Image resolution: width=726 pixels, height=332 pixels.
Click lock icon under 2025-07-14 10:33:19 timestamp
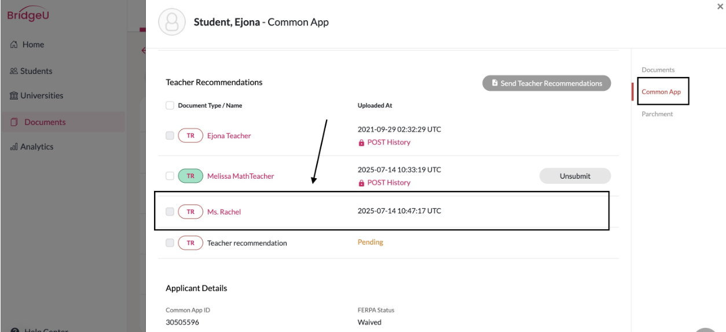361,183
